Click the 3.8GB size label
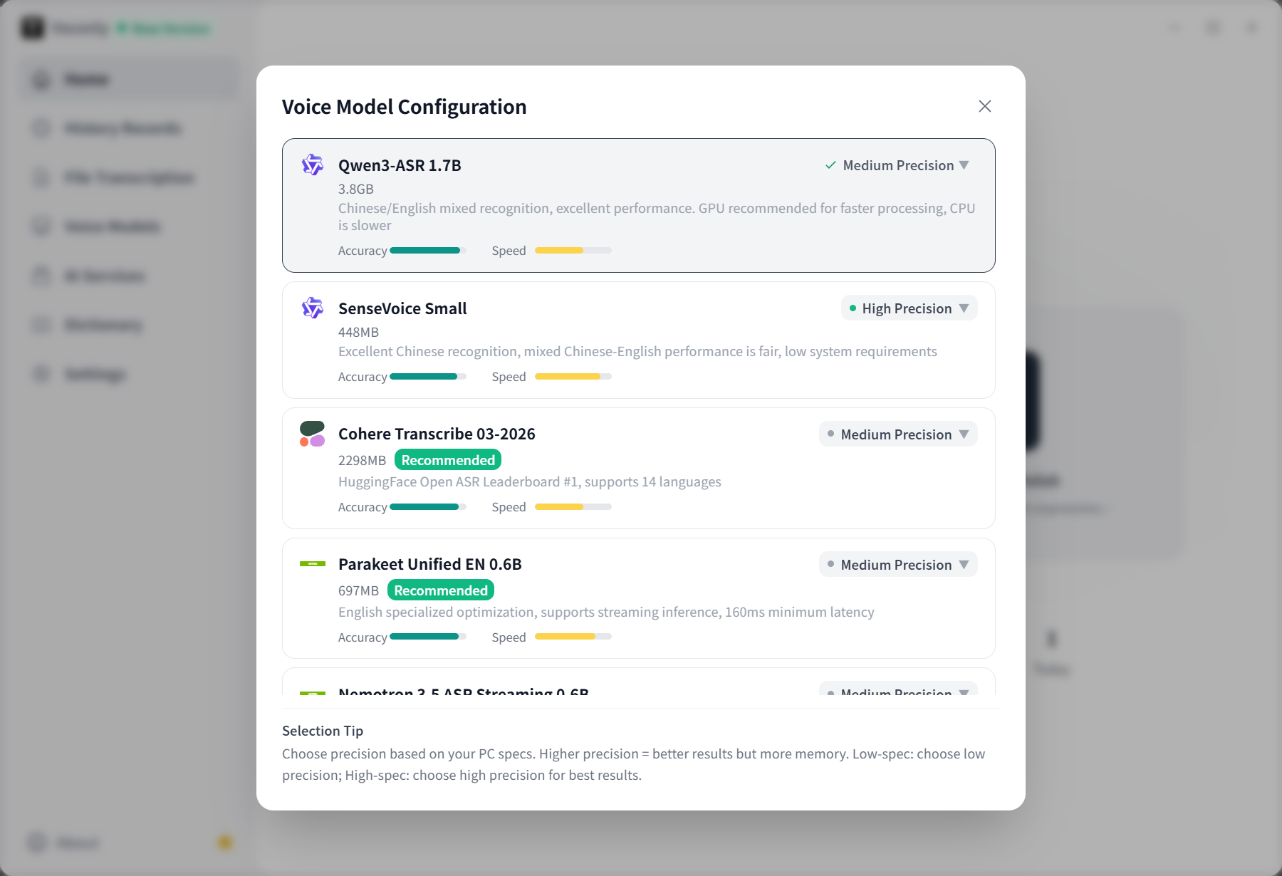 [x=356, y=189]
